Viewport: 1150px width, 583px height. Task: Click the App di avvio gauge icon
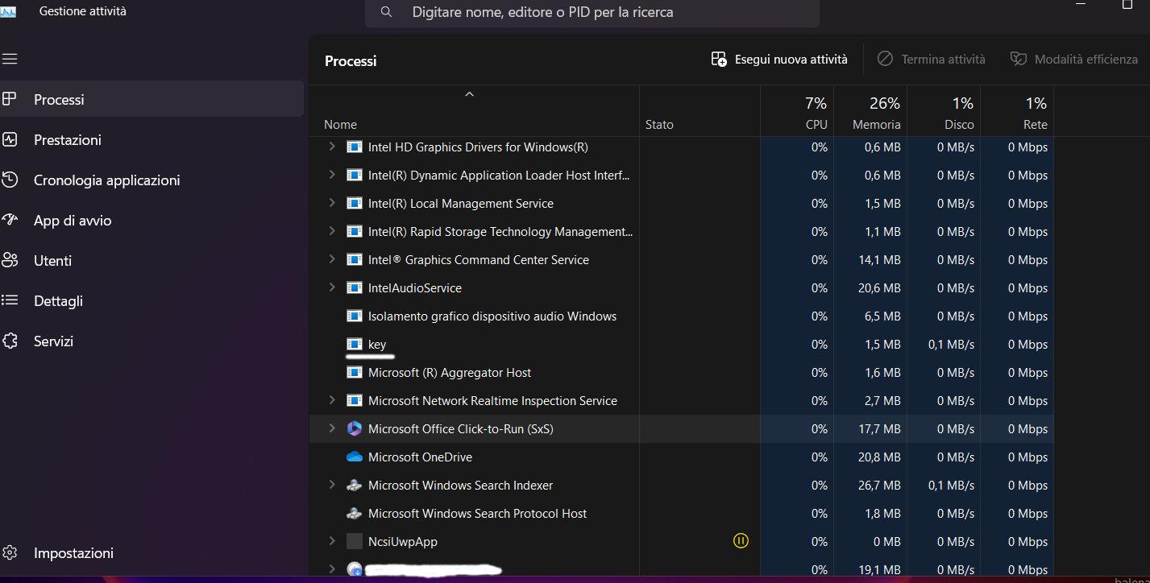10,219
